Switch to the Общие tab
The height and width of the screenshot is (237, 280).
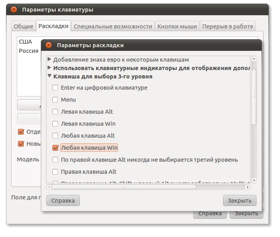pyautogui.click(x=23, y=26)
